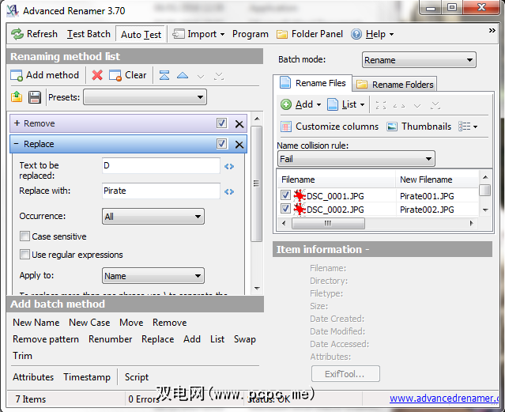Uncheck DSC_0001.JPG file checkbox
This screenshot has width=505, height=412.
click(285, 195)
